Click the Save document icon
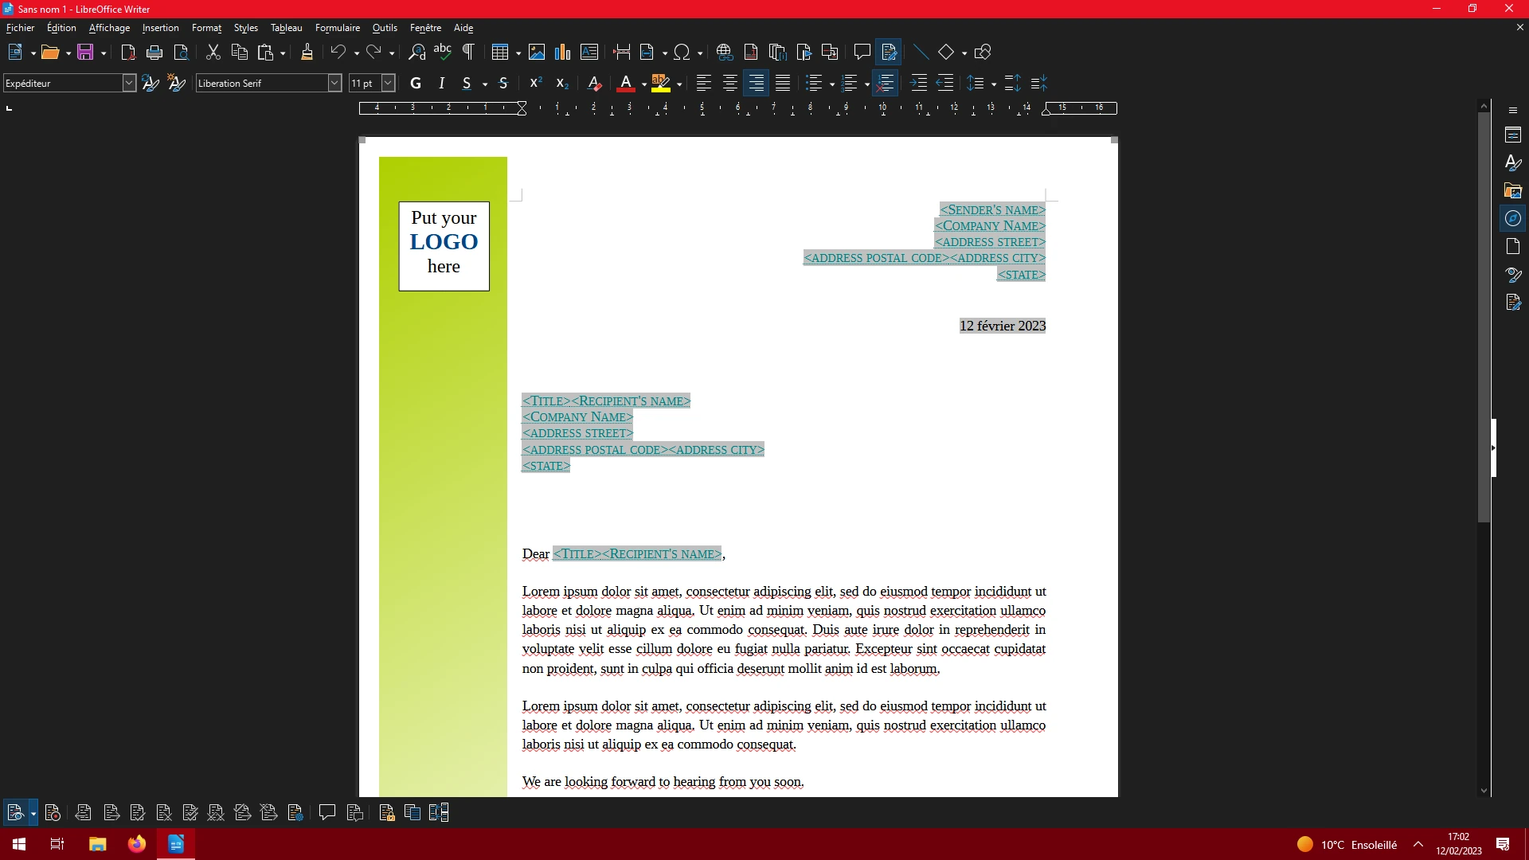The width and height of the screenshot is (1529, 860). point(85,53)
